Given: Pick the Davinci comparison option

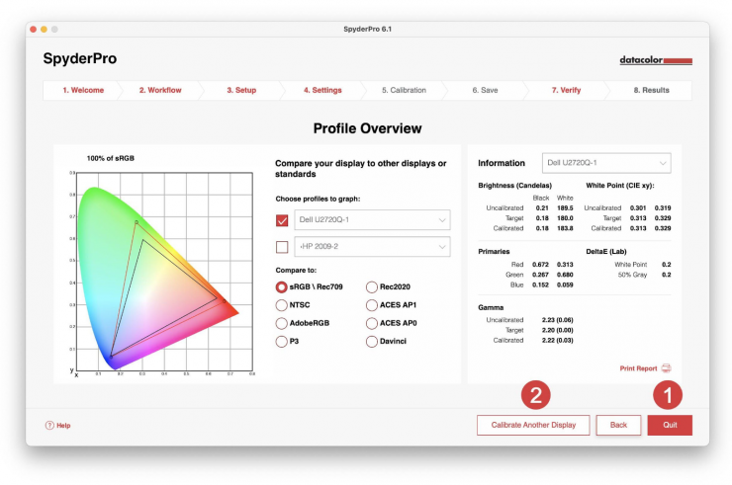Looking at the screenshot, I should pyautogui.click(x=372, y=341).
